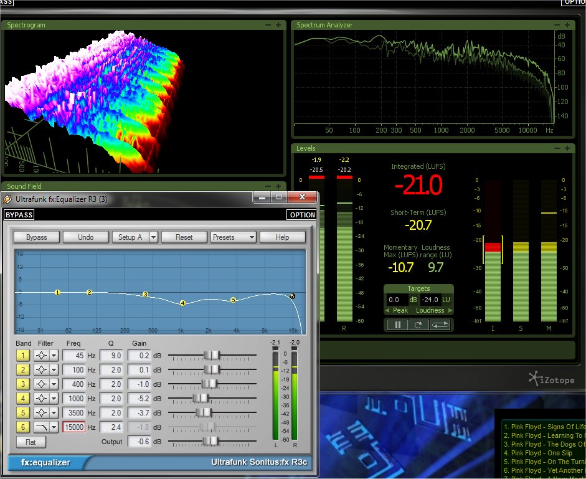This screenshot has width=586, height=479.
Task: Open the Presets dropdown
Action: pyautogui.click(x=233, y=237)
